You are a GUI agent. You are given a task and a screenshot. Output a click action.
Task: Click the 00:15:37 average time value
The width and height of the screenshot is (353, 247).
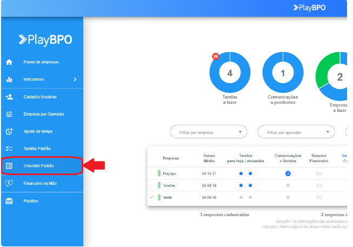click(209, 173)
